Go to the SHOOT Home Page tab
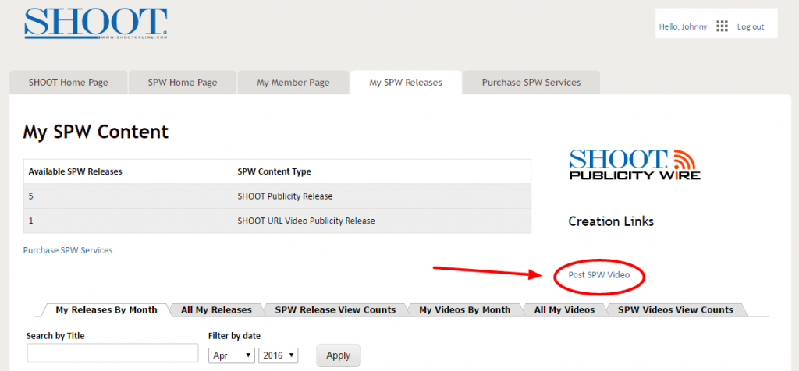The width and height of the screenshot is (799, 371). click(69, 83)
